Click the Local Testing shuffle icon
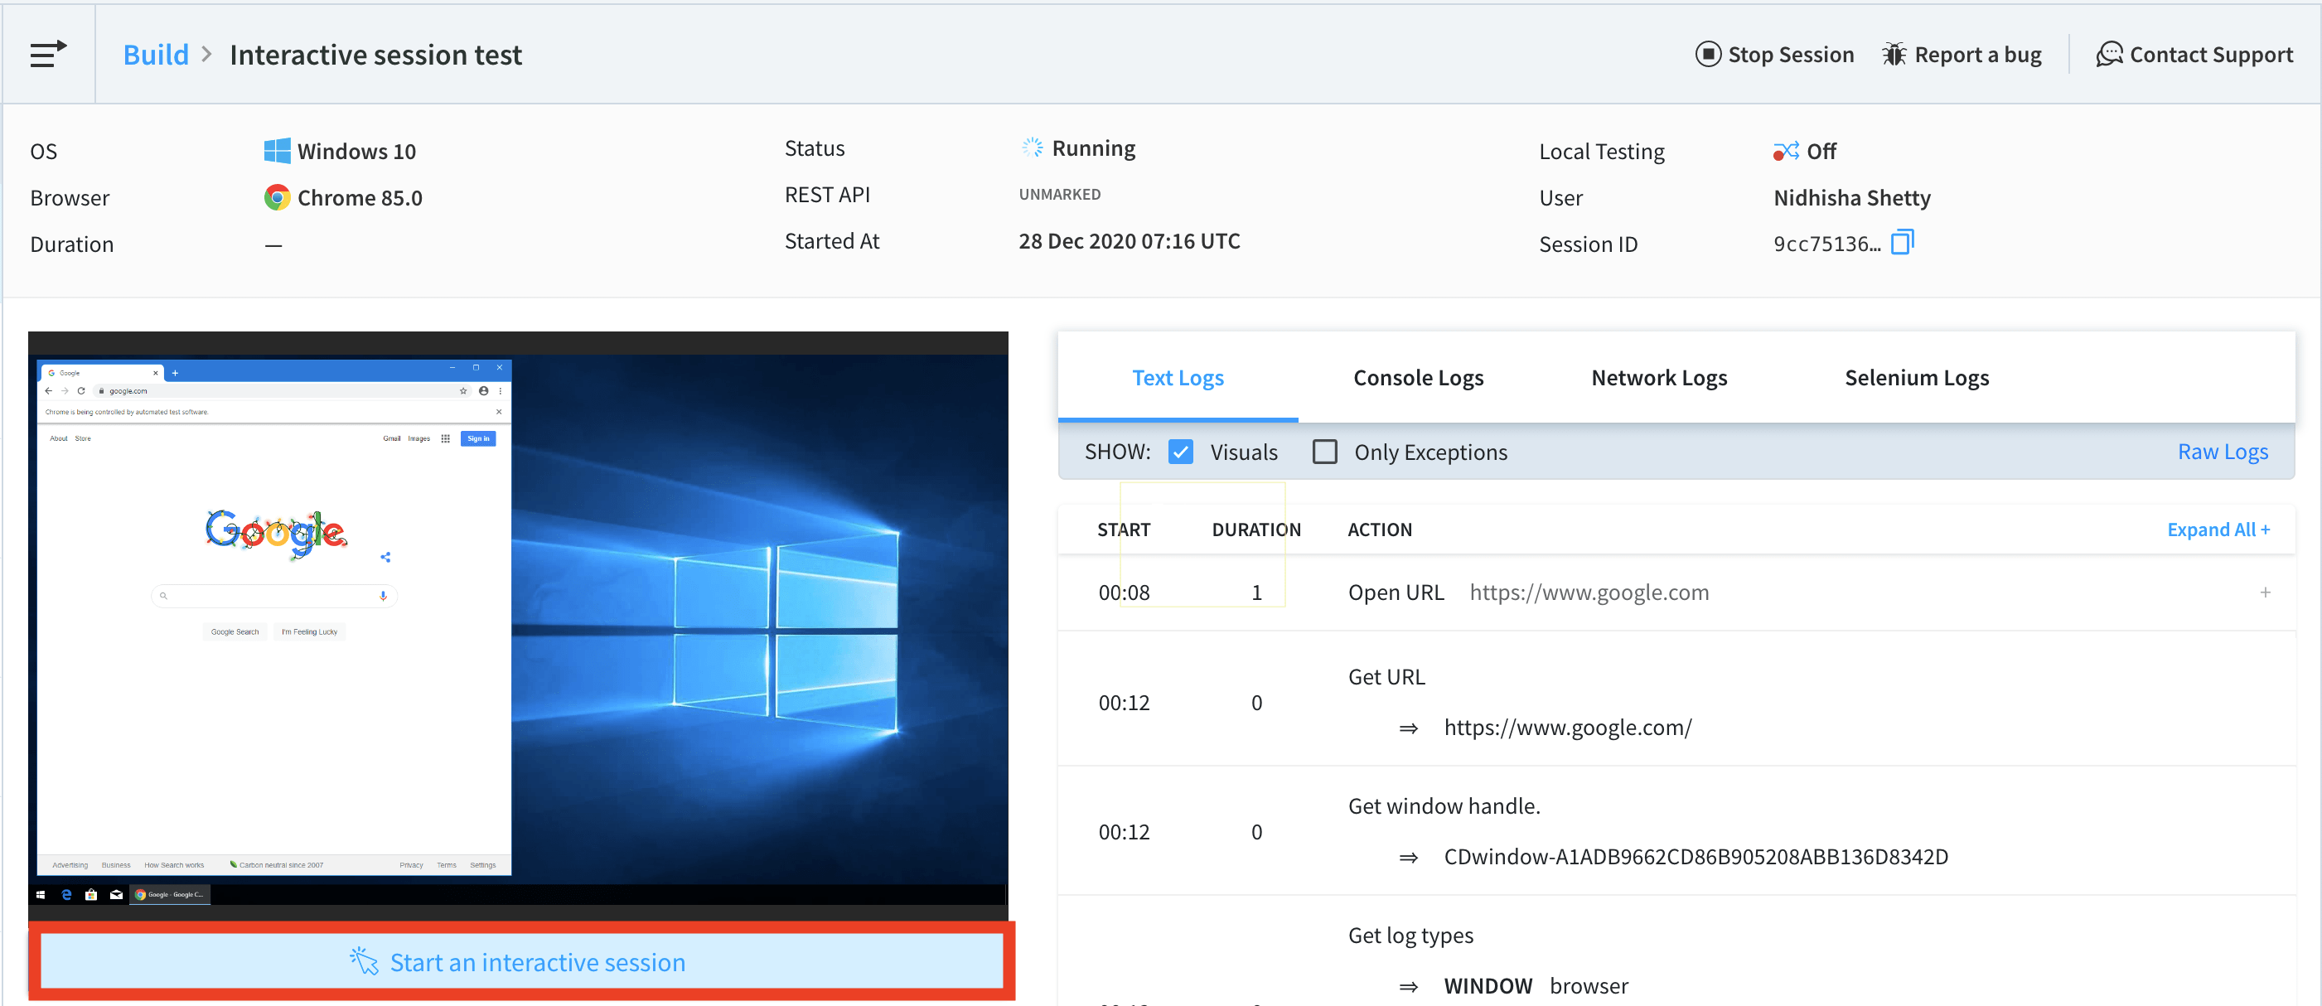 coord(1785,152)
